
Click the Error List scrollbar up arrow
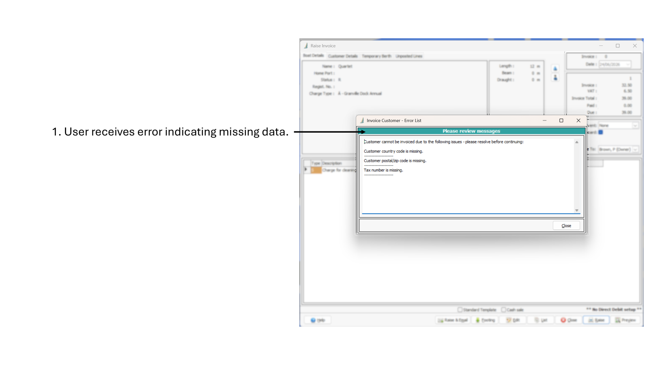tap(576, 142)
